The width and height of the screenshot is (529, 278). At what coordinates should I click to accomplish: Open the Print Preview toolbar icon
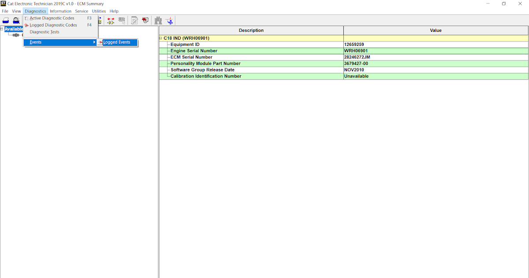pyautogui.click(x=16, y=20)
